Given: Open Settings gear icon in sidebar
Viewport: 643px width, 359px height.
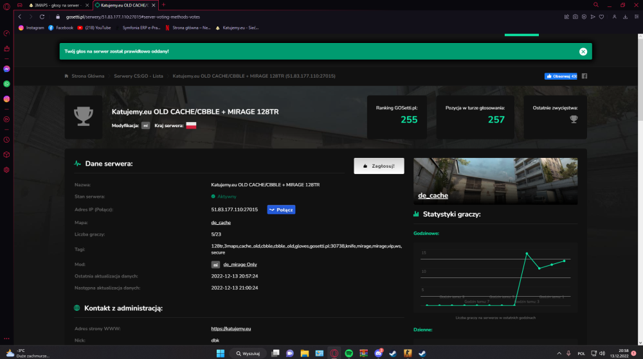Looking at the screenshot, I should 6,170.
